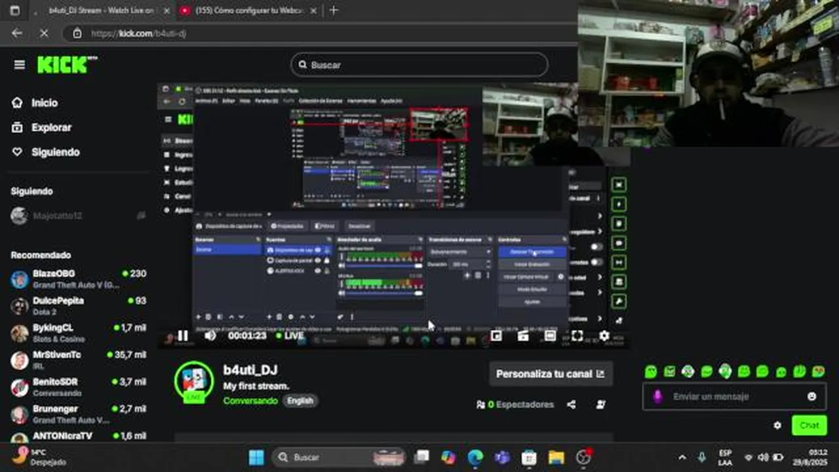839x472 pixels.
Task: Click the green Chat send button
Action: click(x=810, y=425)
